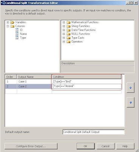139x152 pixels.
Task: Confirm with the OK button
Action: coord(86,146)
